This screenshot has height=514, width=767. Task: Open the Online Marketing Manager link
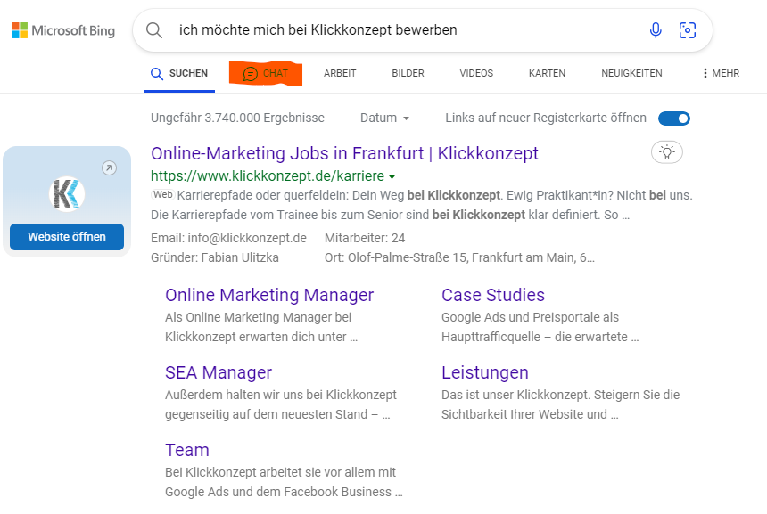269,295
